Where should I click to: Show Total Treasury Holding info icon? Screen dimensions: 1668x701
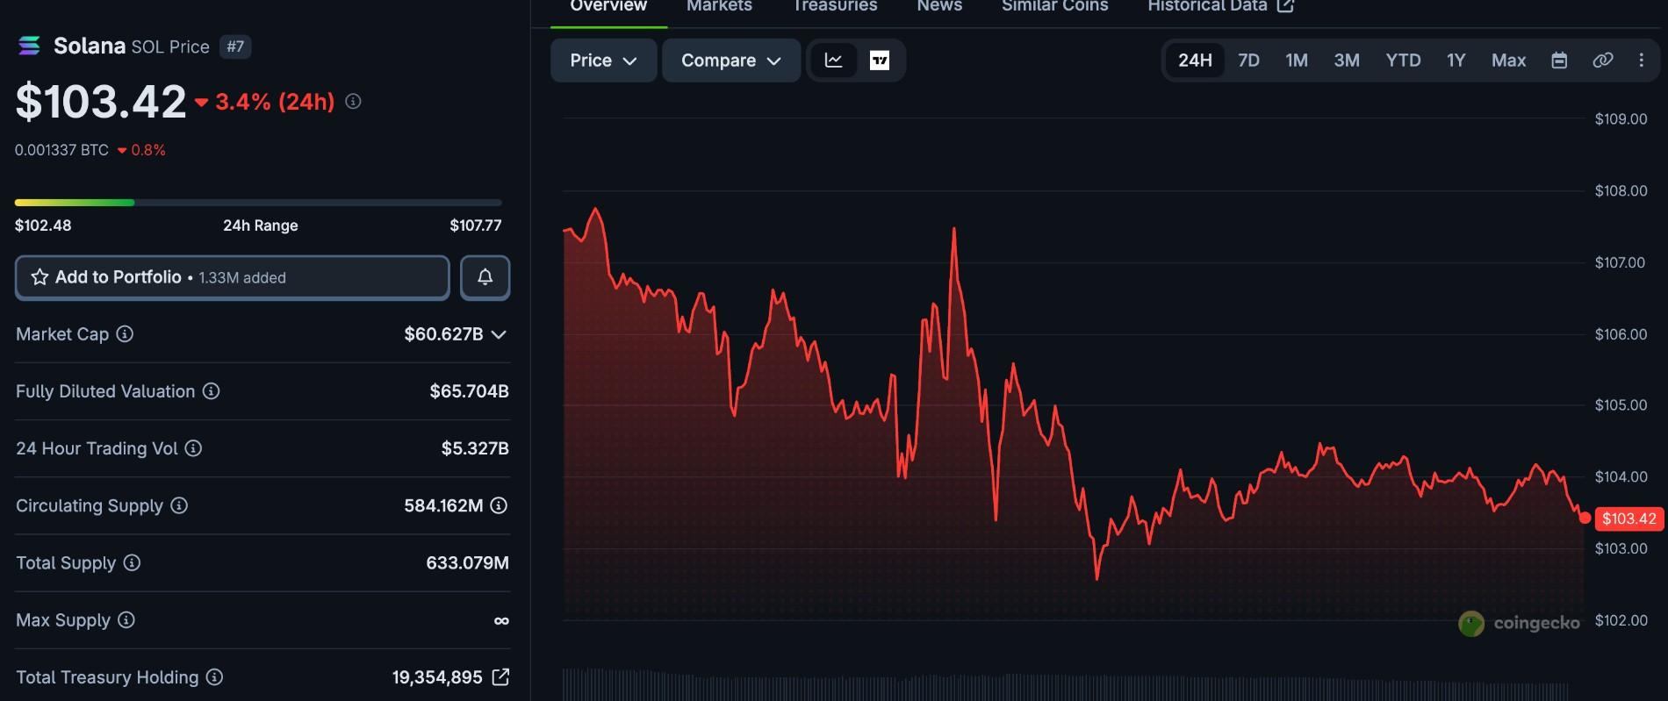coord(214,677)
